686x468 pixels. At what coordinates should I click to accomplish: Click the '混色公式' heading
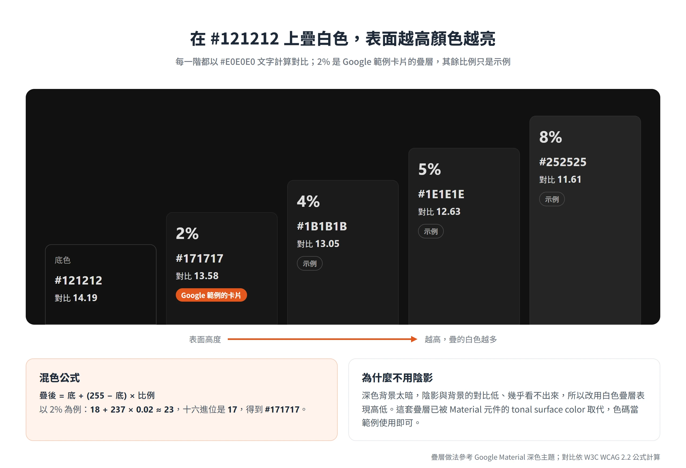[59, 378]
